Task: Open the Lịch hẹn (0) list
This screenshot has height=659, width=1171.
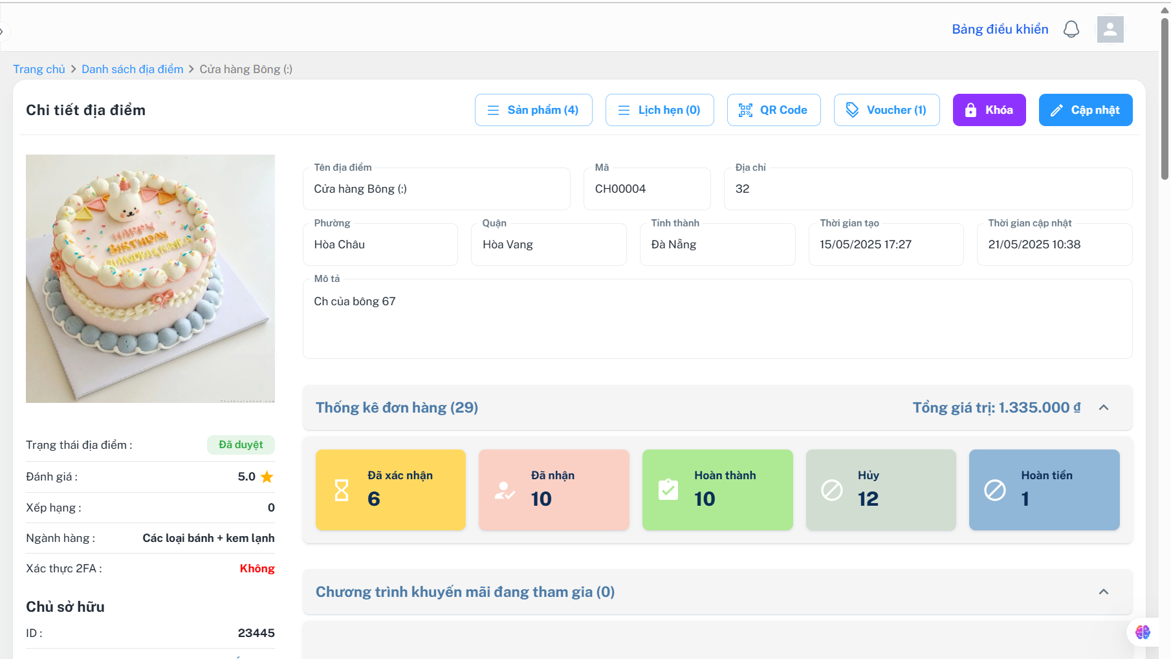Action: pyautogui.click(x=660, y=110)
